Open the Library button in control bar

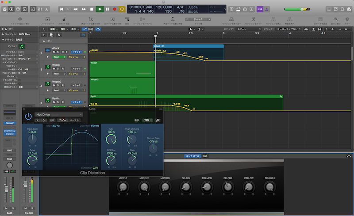(x=4, y=9)
